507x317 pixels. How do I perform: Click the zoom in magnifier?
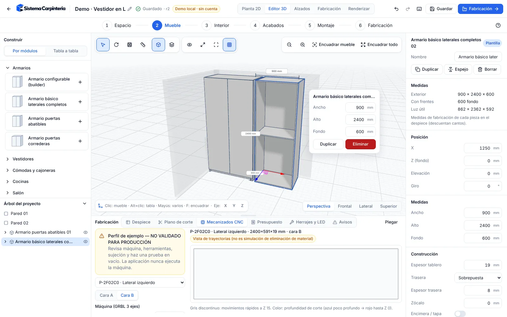tap(303, 45)
